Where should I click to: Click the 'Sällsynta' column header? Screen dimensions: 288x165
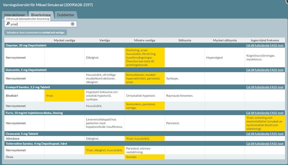[x=185, y=40]
